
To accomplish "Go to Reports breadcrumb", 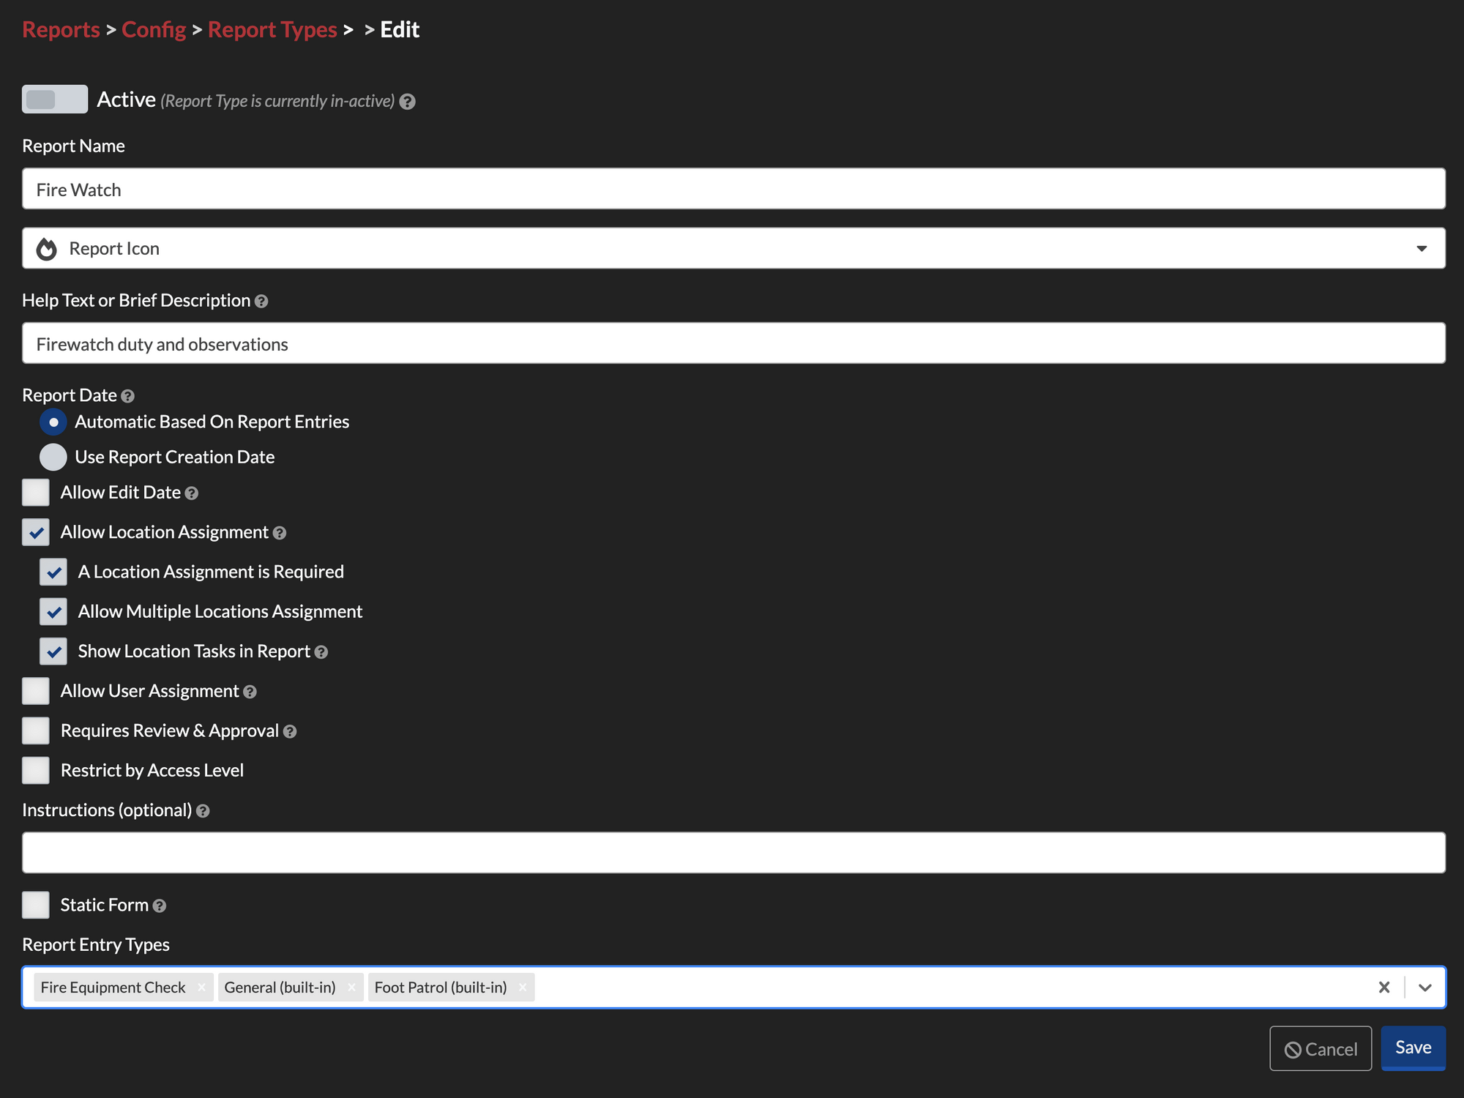I will coord(61,30).
